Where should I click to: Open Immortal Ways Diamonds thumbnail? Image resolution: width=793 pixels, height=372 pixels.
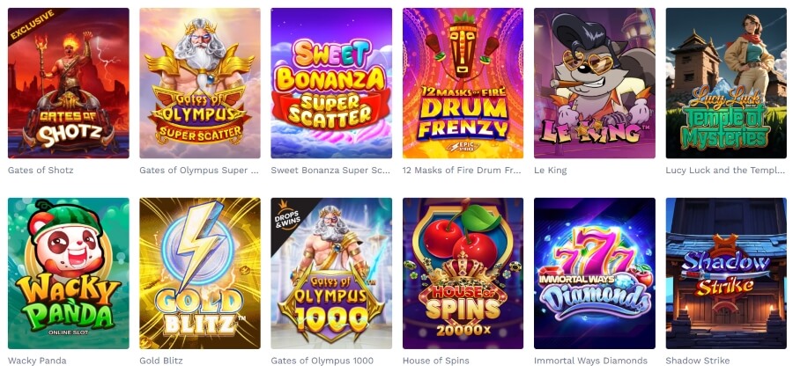[x=595, y=273]
